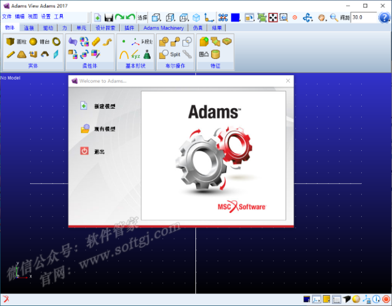Switch to the 设计探索 tab
Image resolution: width=392 pixels, height=306 pixels.
105,28
